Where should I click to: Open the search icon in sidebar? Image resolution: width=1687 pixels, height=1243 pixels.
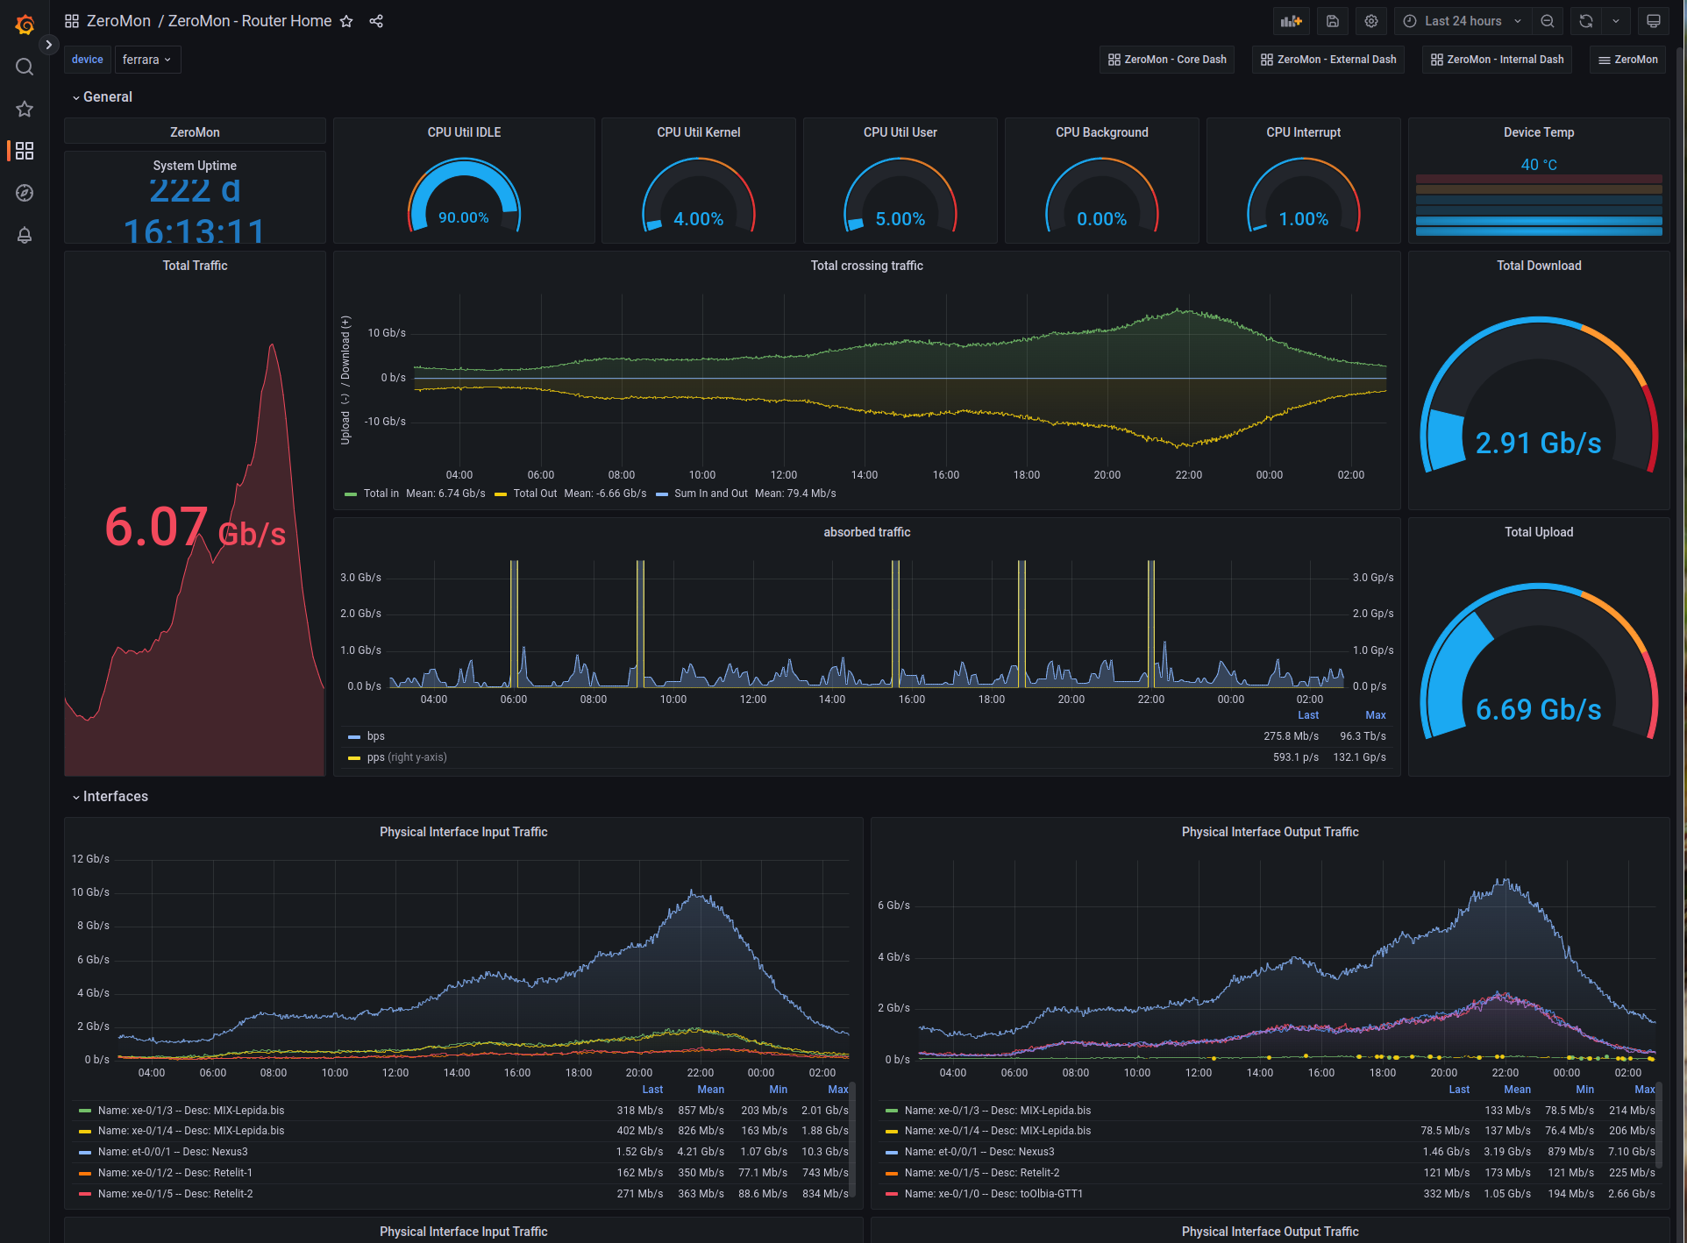pos(25,67)
